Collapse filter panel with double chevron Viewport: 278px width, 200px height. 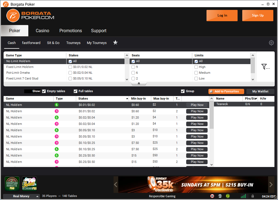click(x=139, y=84)
